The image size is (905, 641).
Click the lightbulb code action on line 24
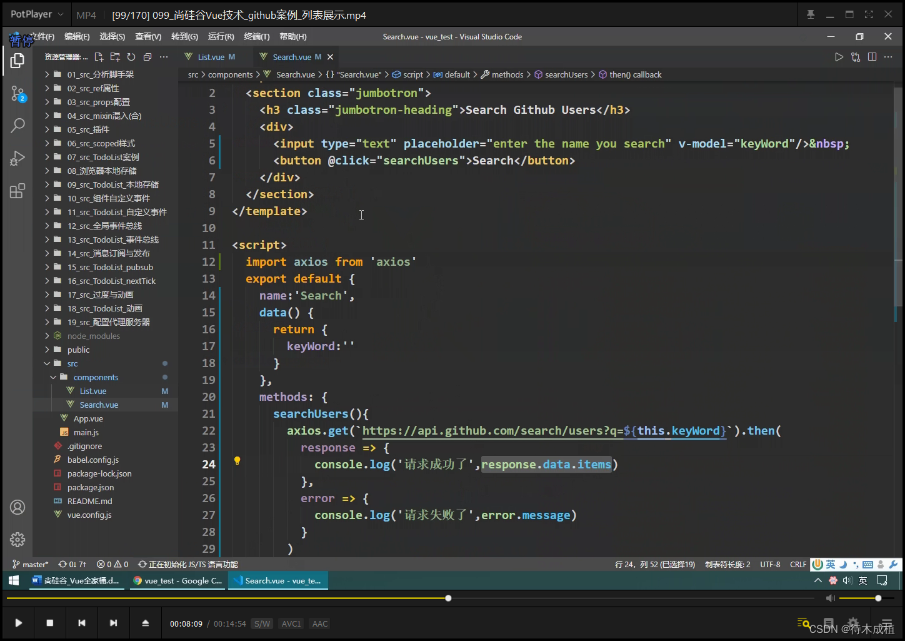[x=237, y=461]
